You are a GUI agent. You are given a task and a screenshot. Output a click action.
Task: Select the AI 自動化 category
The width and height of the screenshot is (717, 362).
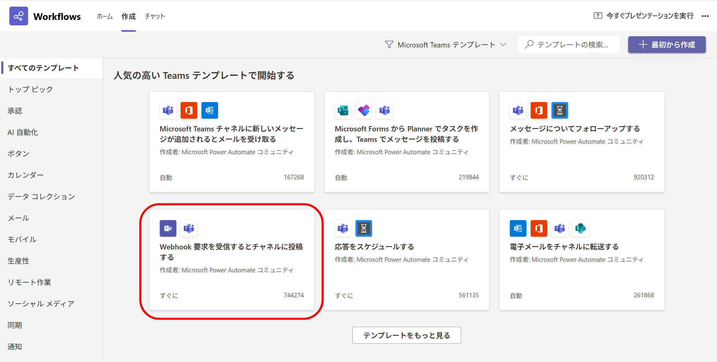51,132
